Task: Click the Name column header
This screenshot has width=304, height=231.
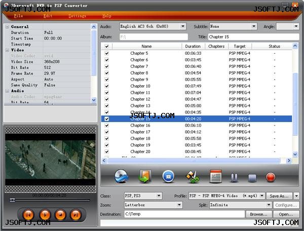Action: pos(147,46)
